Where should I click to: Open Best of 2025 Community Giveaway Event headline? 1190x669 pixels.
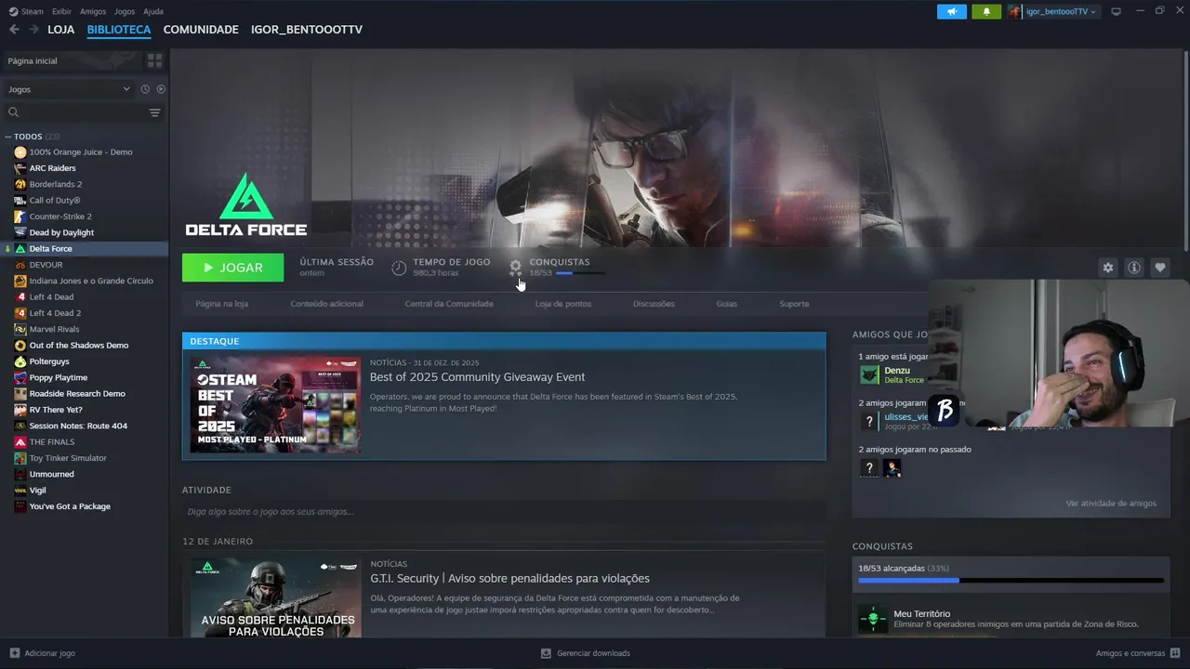[x=477, y=377]
